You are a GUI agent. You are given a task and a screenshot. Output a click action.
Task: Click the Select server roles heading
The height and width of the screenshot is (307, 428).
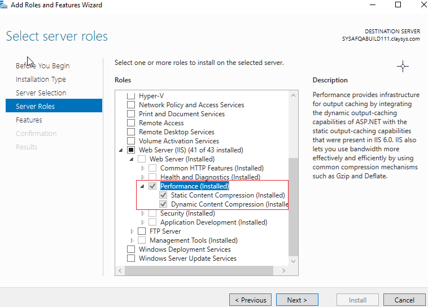[x=57, y=36]
